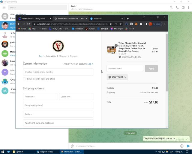This screenshot has width=192, height=154.
Task: Switch to the Verify Codes — SimplyCodes tab
Action: [34, 19]
